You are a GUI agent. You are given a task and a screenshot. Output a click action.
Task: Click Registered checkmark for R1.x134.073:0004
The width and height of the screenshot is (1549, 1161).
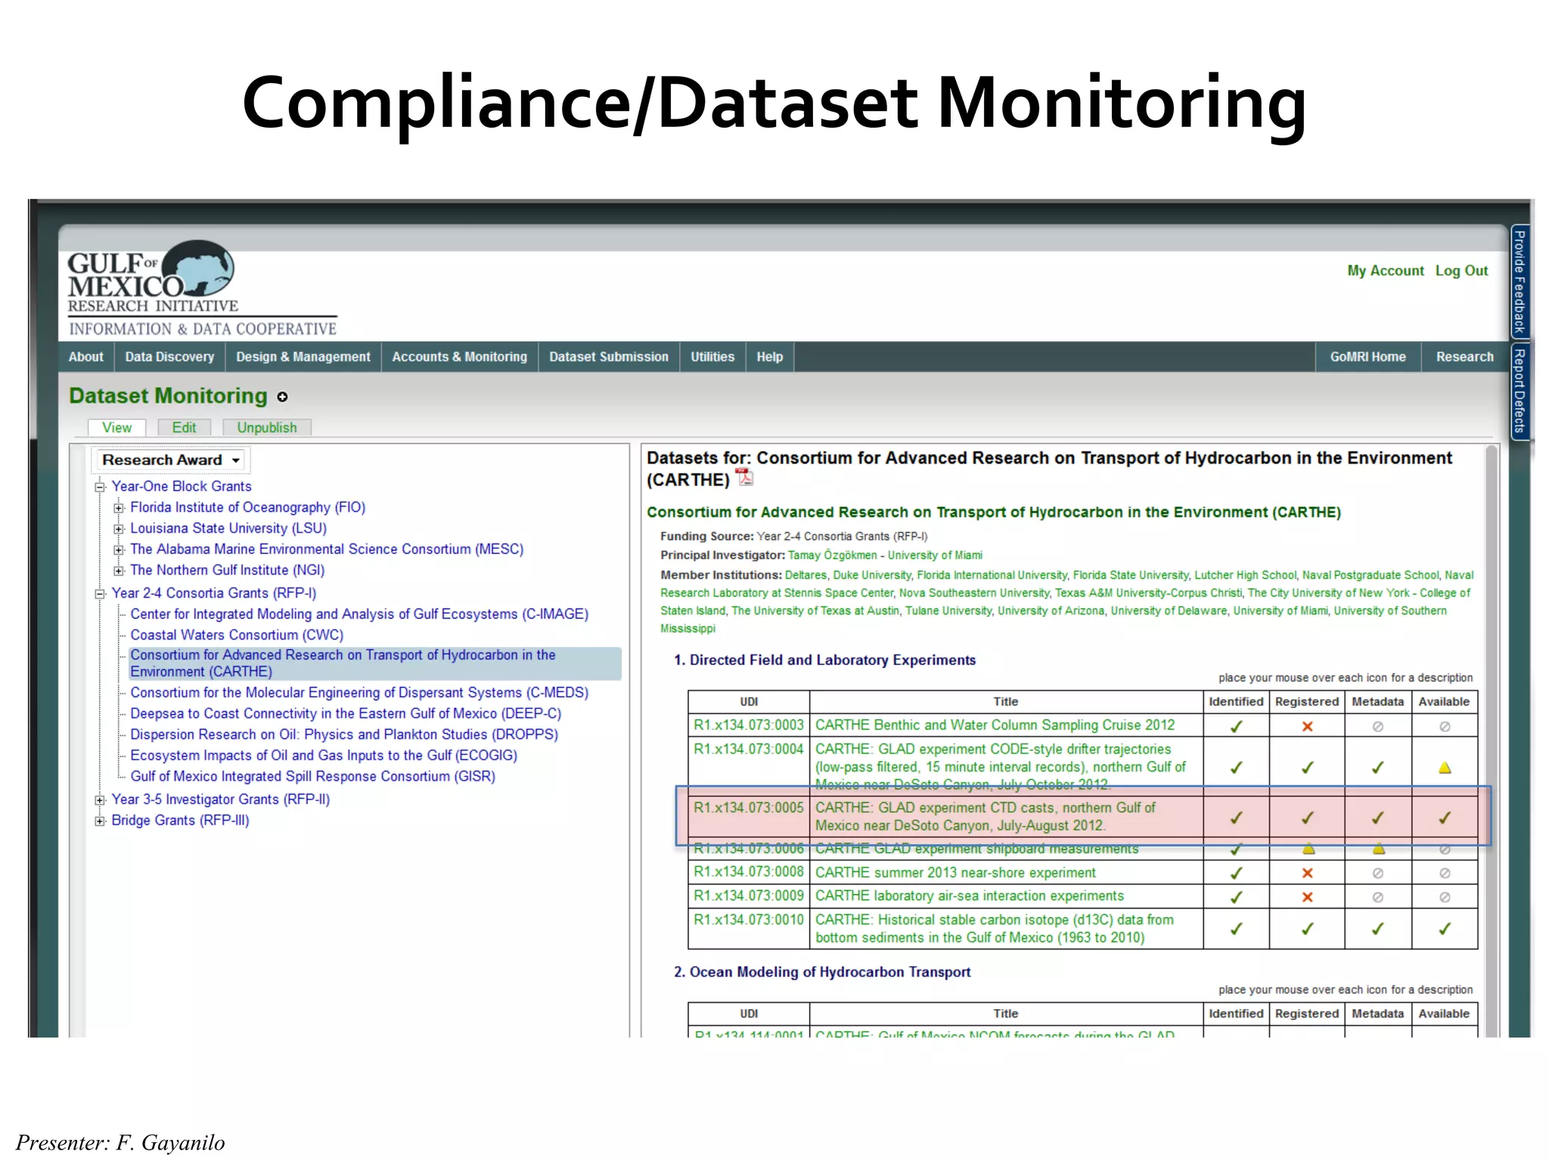(x=1307, y=768)
